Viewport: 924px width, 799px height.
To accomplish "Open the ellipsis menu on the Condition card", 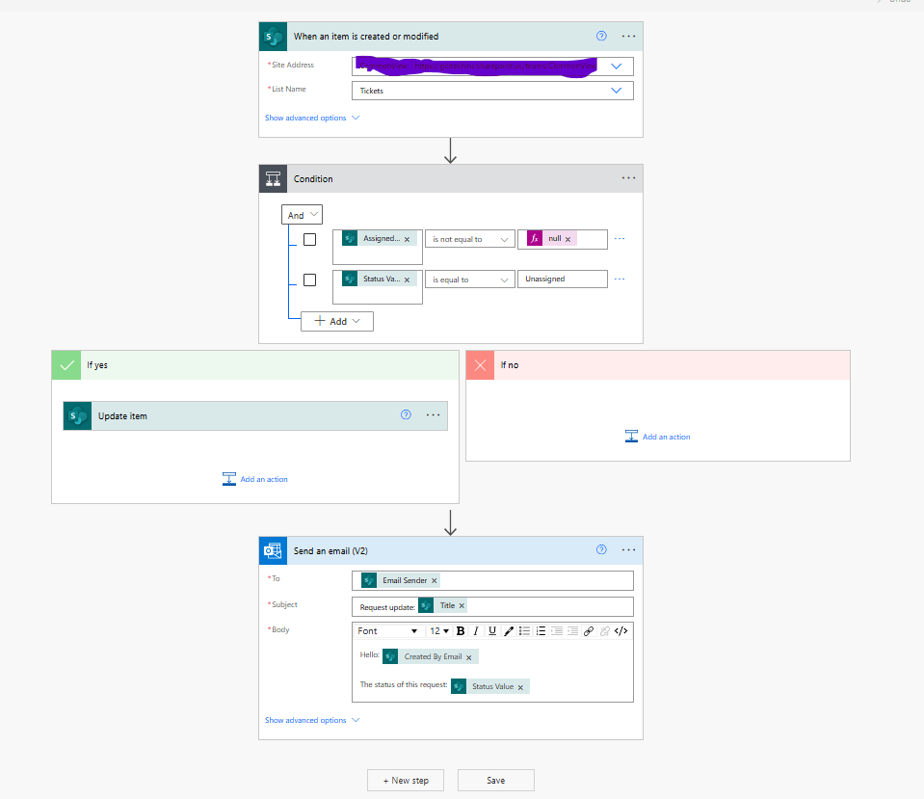I will click(x=628, y=177).
